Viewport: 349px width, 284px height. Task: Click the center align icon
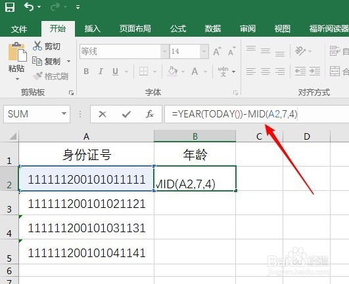pyautogui.click(x=266, y=71)
